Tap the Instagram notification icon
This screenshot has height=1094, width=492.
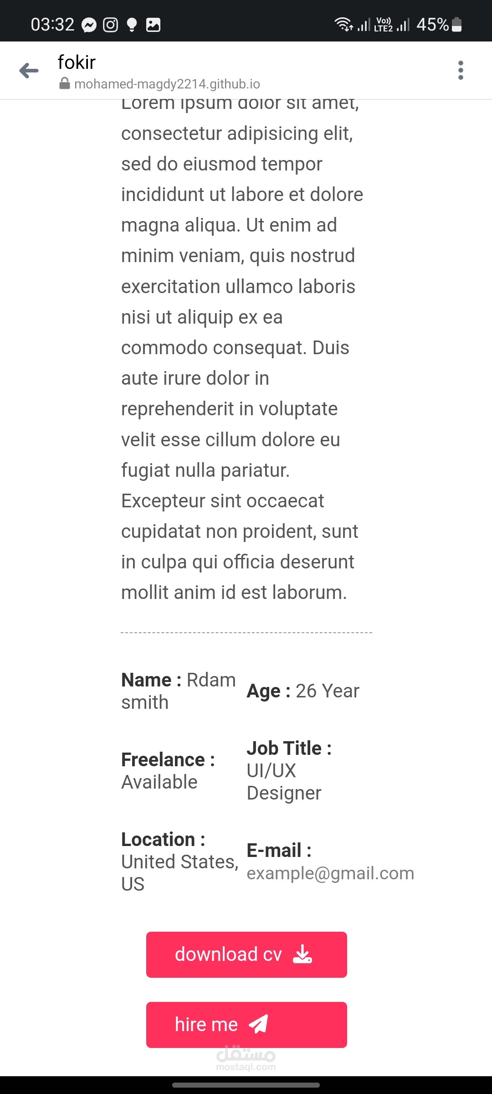pyautogui.click(x=110, y=25)
